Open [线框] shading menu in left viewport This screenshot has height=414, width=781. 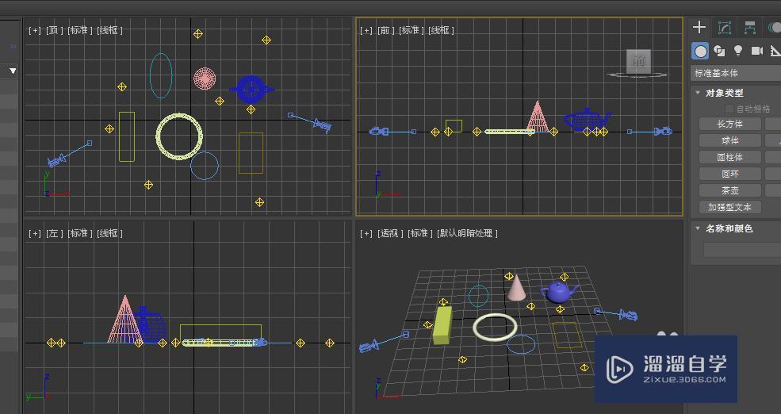(x=109, y=233)
